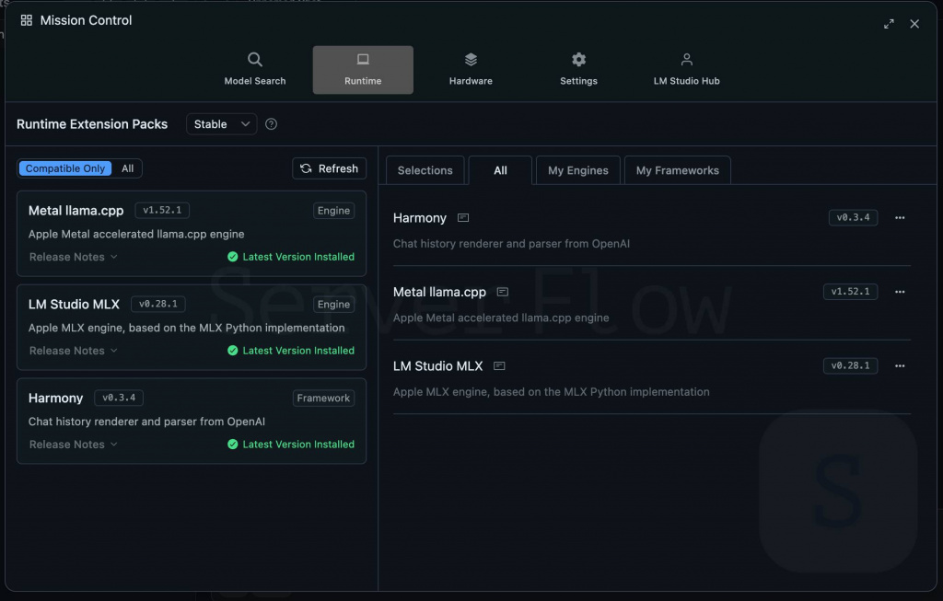The image size is (943, 601).
Task: Click the v1.52.1 version badge for Metal llama.cpp
Action: [162, 210]
